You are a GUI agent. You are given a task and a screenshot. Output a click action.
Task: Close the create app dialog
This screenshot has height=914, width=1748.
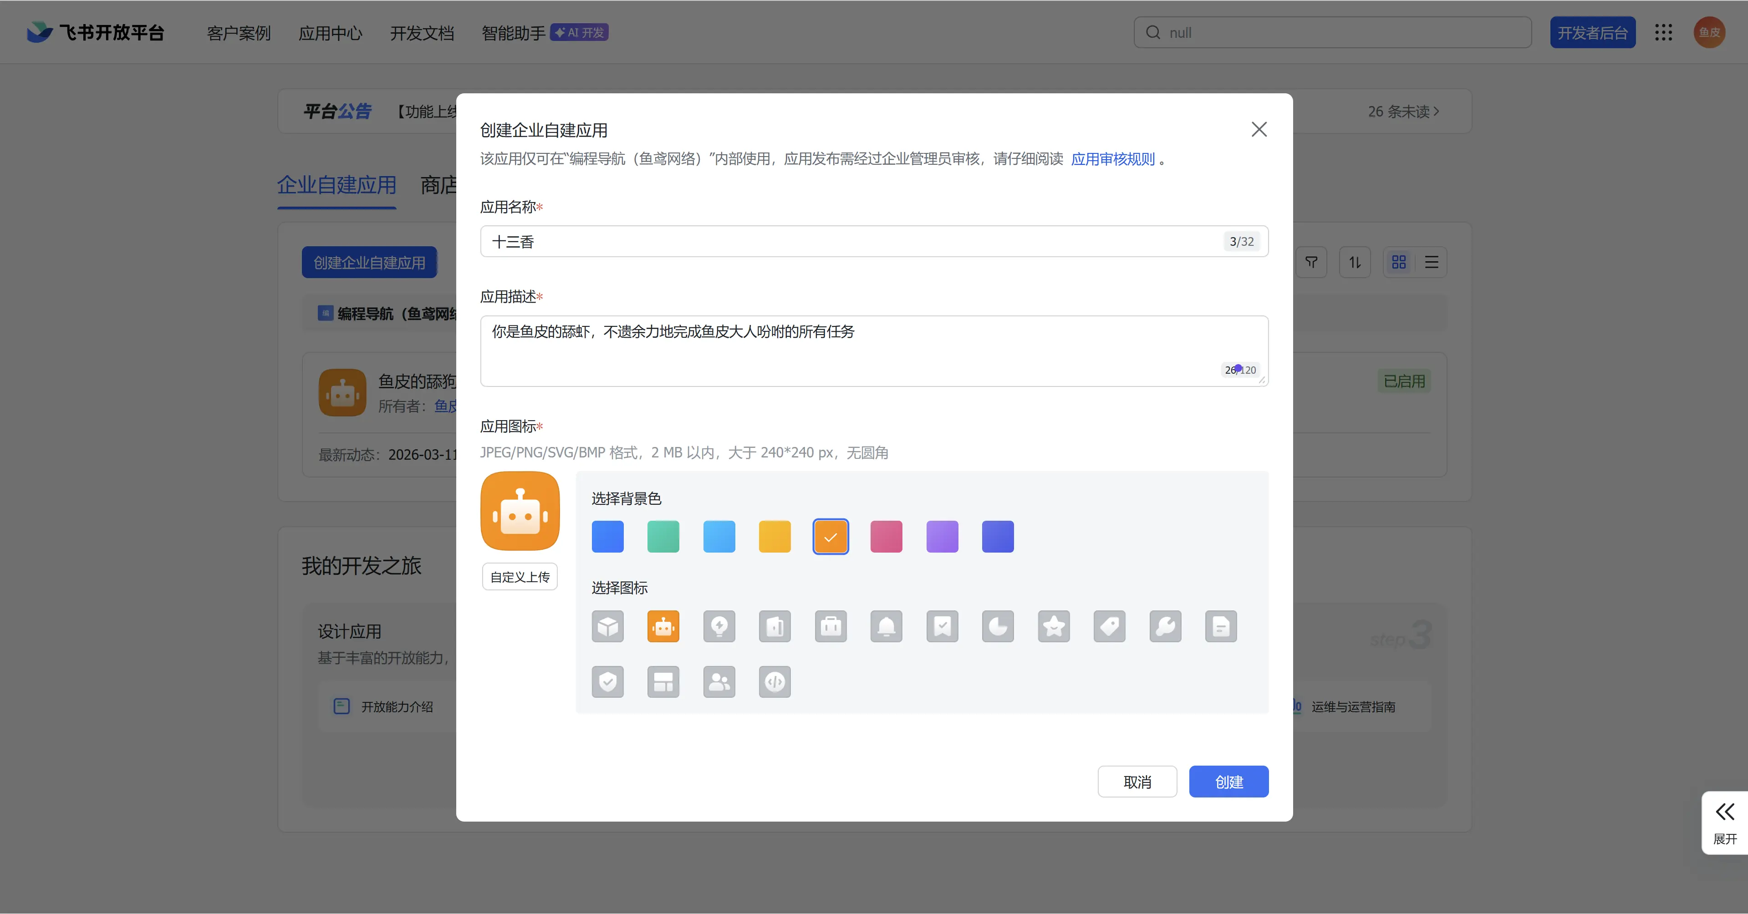[x=1259, y=130]
